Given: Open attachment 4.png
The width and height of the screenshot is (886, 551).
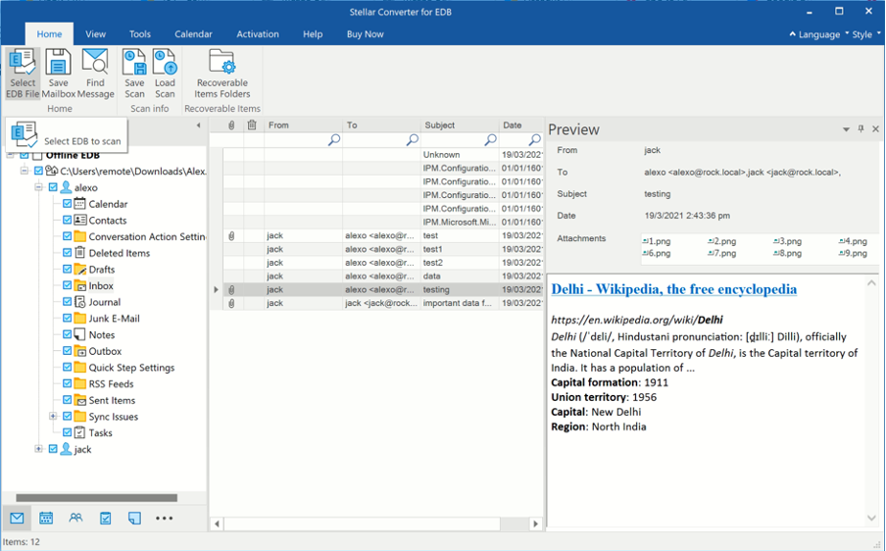Looking at the screenshot, I should click(853, 241).
